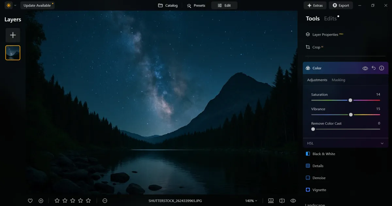Image resolution: width=392 pixels, height=206 pixels.
Task: Switch to the Catalog tab
Action: pos(168,5)
